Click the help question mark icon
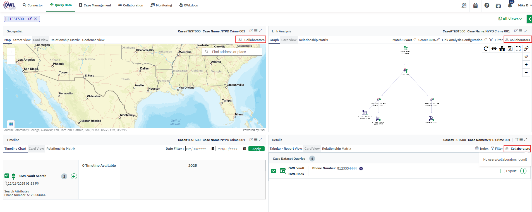 [x=487, y=6]
